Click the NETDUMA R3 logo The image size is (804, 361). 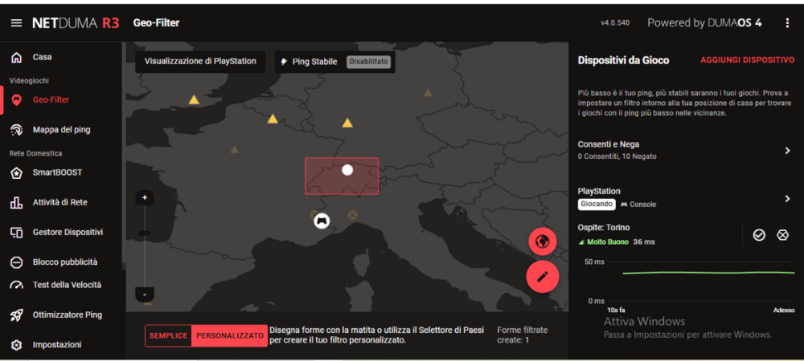tap(76, 23)
